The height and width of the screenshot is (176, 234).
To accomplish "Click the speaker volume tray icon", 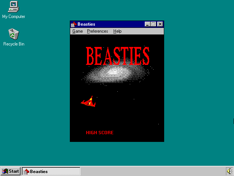I will click(x=229, y=171).
